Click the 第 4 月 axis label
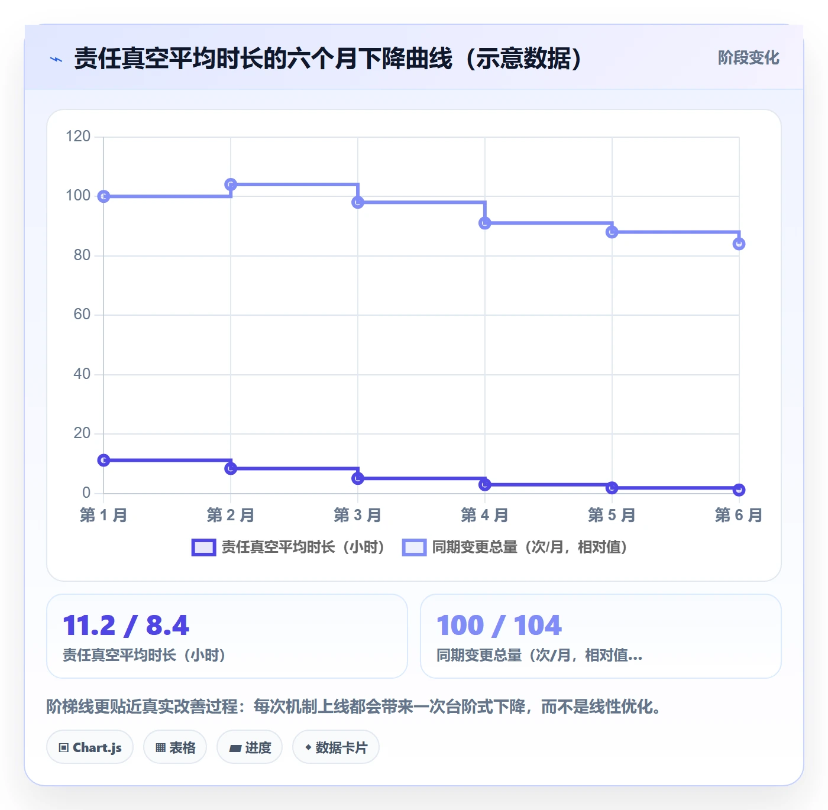This screenshot has height=810, width=828. click(x=485, y=516)
